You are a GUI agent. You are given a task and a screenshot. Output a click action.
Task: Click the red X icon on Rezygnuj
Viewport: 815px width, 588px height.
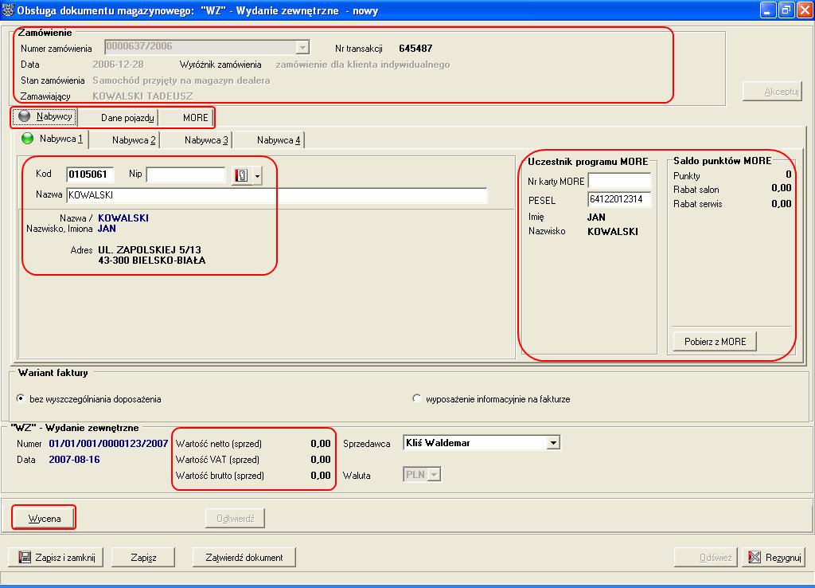tap(755, 557)
